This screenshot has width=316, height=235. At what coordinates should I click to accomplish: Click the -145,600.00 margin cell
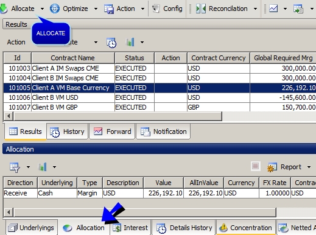pyautogui.click(x=283, y=97)
